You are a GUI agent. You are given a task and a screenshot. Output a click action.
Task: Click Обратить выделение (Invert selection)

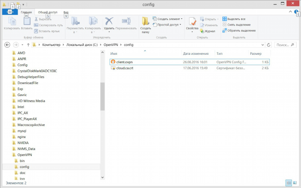(239, 30)
